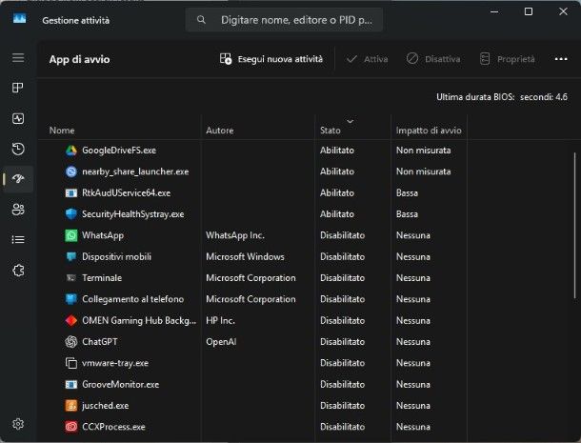Click the ChatGPT logo icon

(x=71, y=342)
